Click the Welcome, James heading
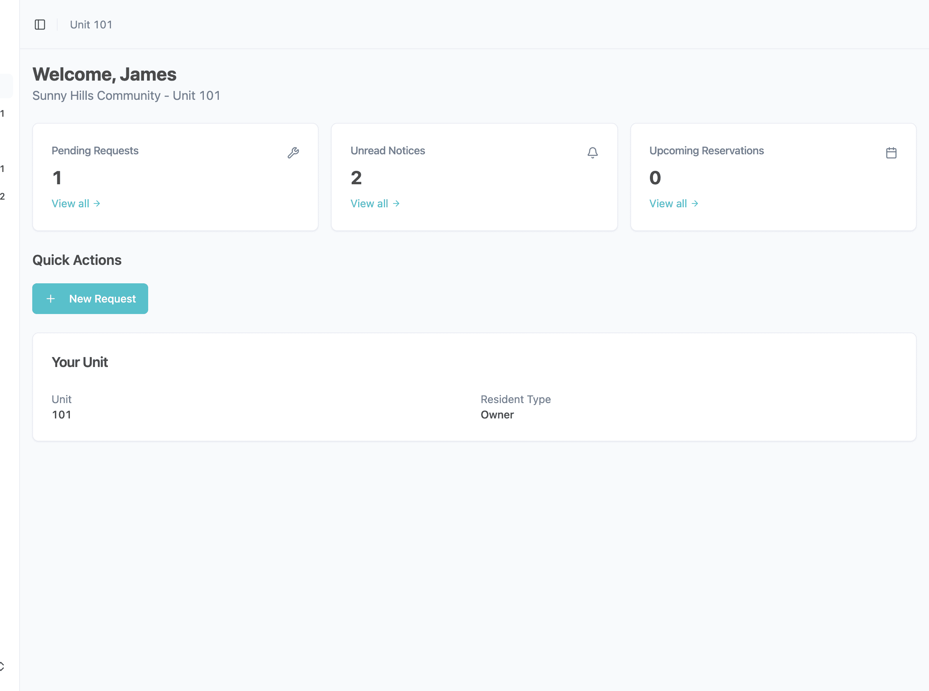The height and width of the screenshot is (691, 929). pos(104,74)
